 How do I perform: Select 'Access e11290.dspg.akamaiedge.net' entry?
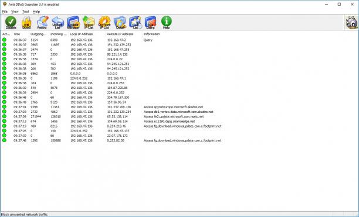[x=169, y=121]
